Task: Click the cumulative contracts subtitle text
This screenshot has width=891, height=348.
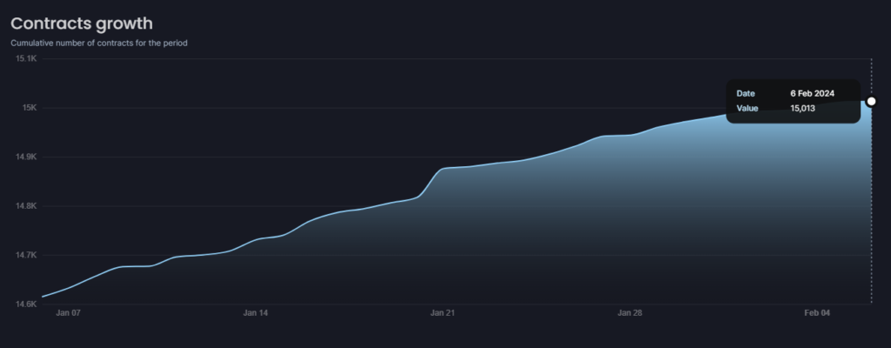Action: (x=99, y=42)
